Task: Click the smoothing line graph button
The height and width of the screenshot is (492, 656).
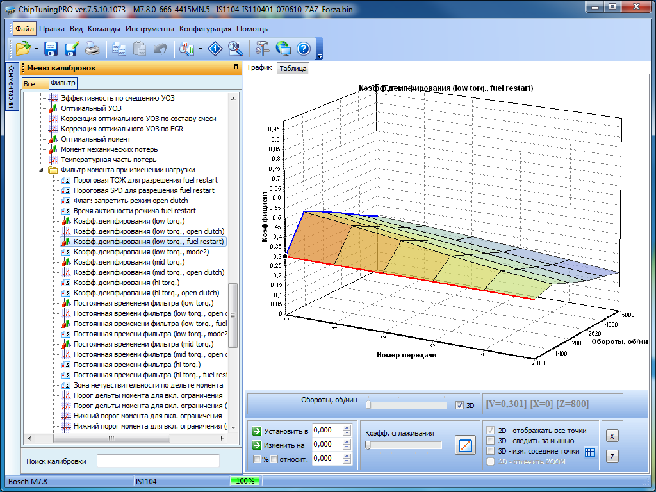Action: point(465,445)
